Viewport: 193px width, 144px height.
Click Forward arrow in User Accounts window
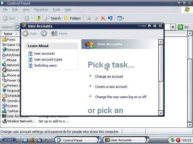[x=44, y=34]
